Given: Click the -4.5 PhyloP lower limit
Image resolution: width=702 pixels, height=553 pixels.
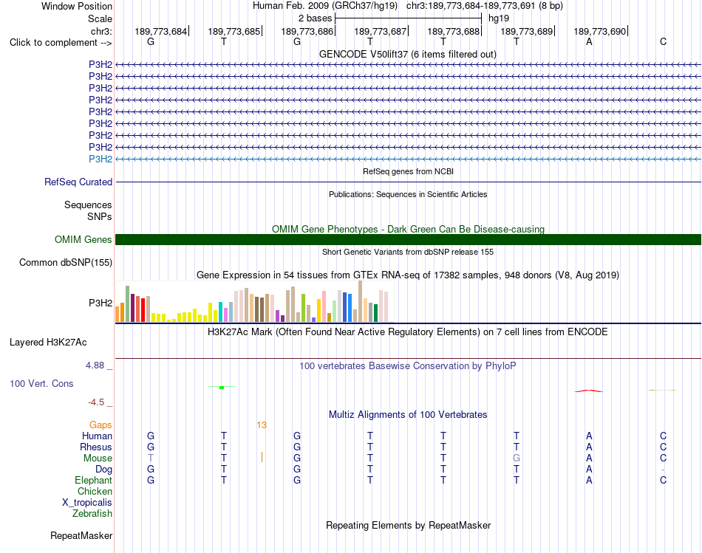Looking at the screenshot, I should (x=96, y=402).
